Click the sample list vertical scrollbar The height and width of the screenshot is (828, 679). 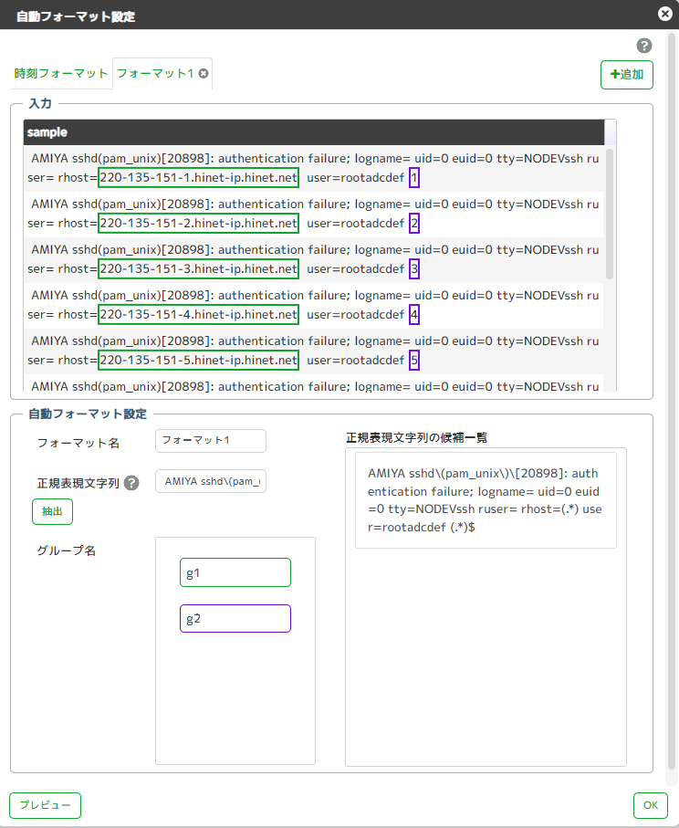pyautogui.click(x=610, y=214)
